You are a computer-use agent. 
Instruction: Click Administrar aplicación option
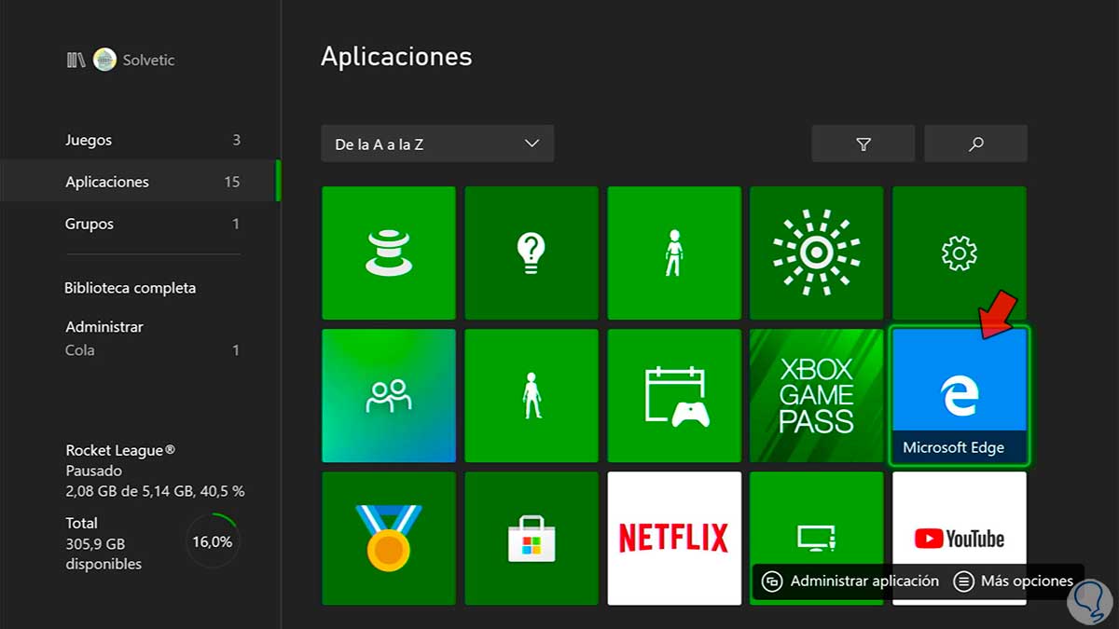pos(850,581)
